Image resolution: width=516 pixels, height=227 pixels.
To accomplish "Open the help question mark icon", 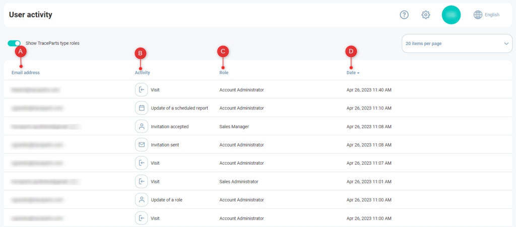I will click(x=404, y=15).
